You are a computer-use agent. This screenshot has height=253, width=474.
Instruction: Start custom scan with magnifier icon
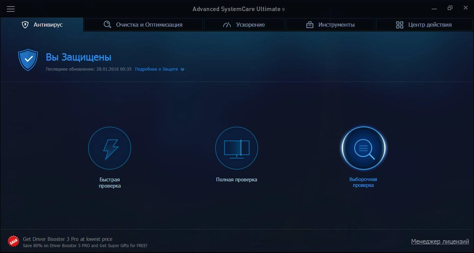point(363,148)
